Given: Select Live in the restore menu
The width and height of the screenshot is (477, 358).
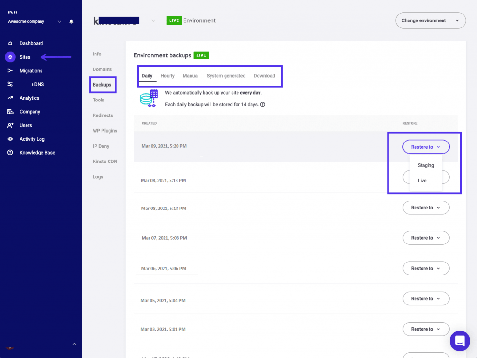Looking at the screenshot, I should click(x=422, y=181).
